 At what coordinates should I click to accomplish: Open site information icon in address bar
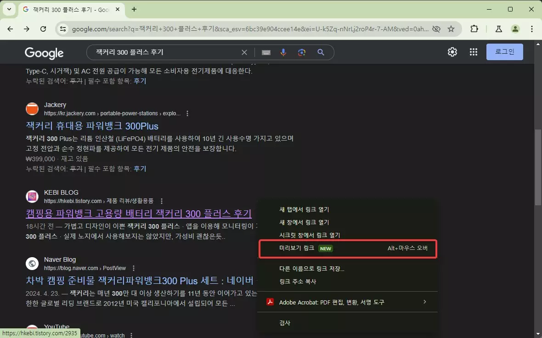(x=63, y=29)
